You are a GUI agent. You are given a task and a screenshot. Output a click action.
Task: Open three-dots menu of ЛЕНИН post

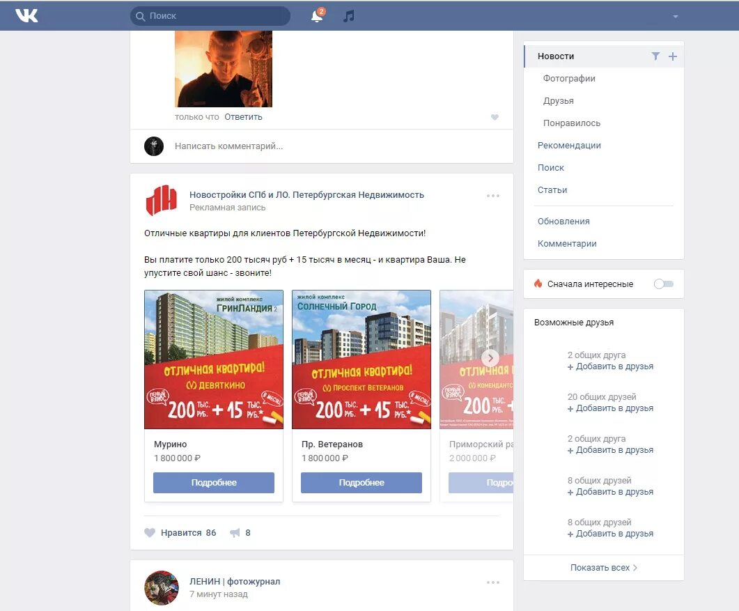point(493,582)
